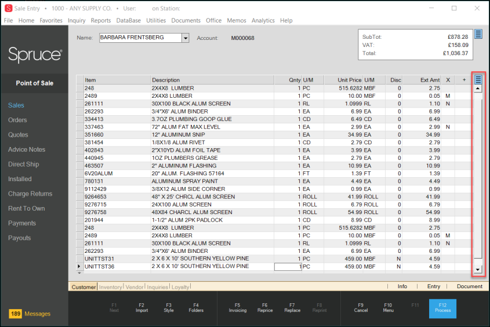
Task: Click the F7 Replace function key
Action: point(292,308)
